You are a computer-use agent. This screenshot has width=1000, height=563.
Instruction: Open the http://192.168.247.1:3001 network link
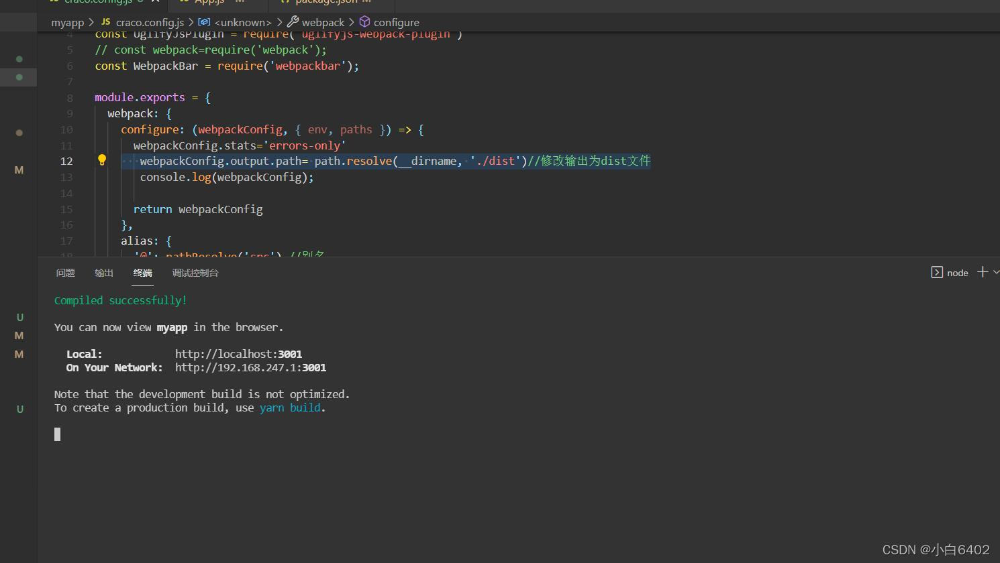point(250,367)
